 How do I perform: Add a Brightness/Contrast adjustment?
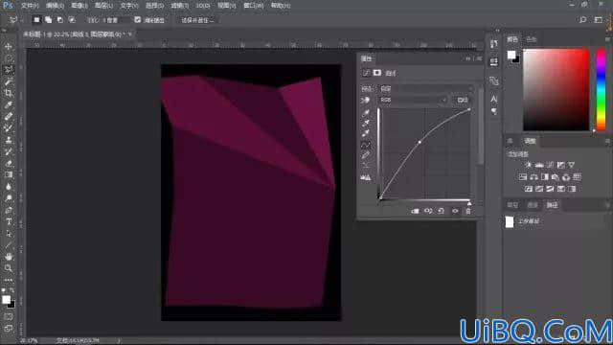point(528,165)
